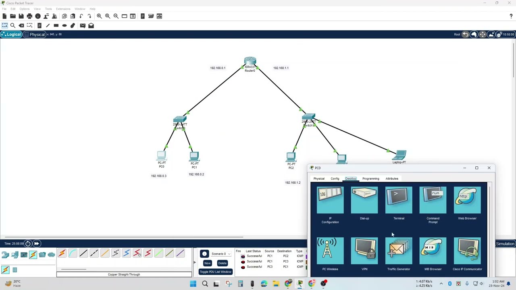Switch to Simulation mode
The width and height of the screenshot is (516, 290).
(505, 244)
